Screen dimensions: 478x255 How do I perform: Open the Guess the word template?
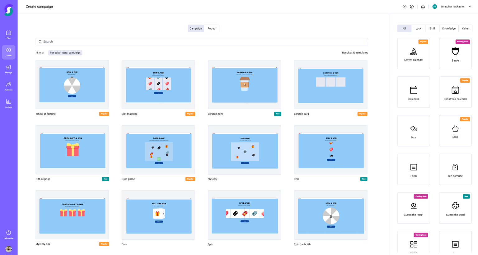455,208
